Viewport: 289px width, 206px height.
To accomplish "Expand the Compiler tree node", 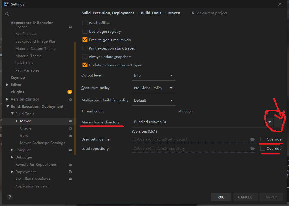I will [12, 150].
